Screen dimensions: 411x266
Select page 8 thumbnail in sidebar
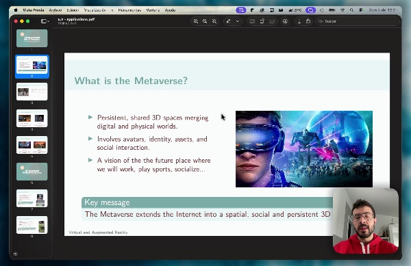click(32, 225)
